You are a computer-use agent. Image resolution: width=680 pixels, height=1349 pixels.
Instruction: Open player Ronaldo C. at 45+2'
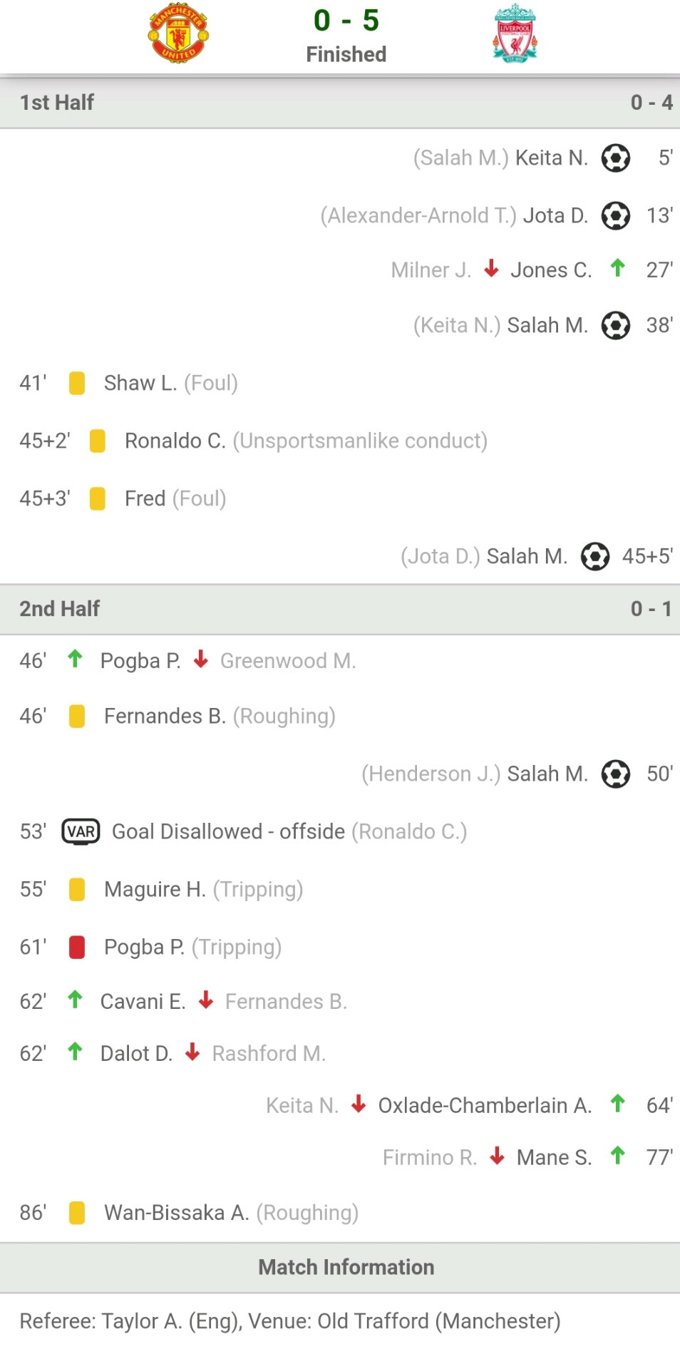pos(175,441)
